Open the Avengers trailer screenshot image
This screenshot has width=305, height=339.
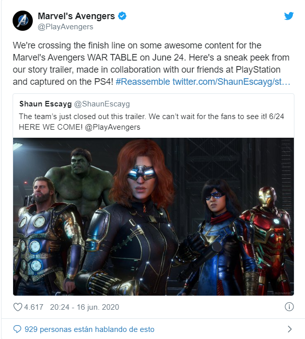point(153,216)
